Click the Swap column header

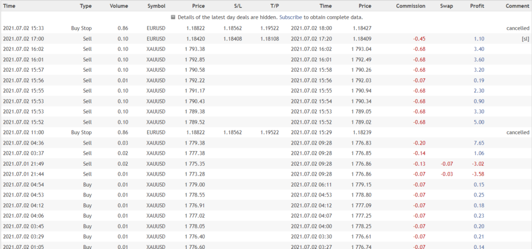pos(446,6)
